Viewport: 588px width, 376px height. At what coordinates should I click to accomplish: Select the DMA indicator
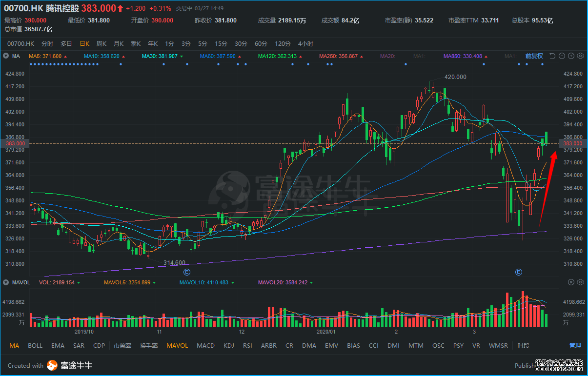point(309,346)
